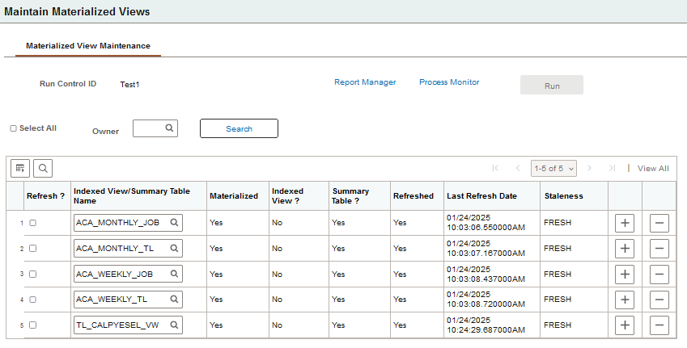
Task: Click the grid find magnifier icon
Action: point(43,168)
